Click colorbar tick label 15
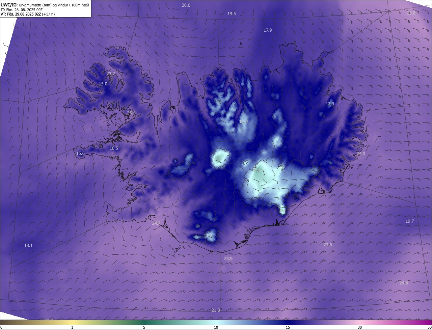 [288, 327]
